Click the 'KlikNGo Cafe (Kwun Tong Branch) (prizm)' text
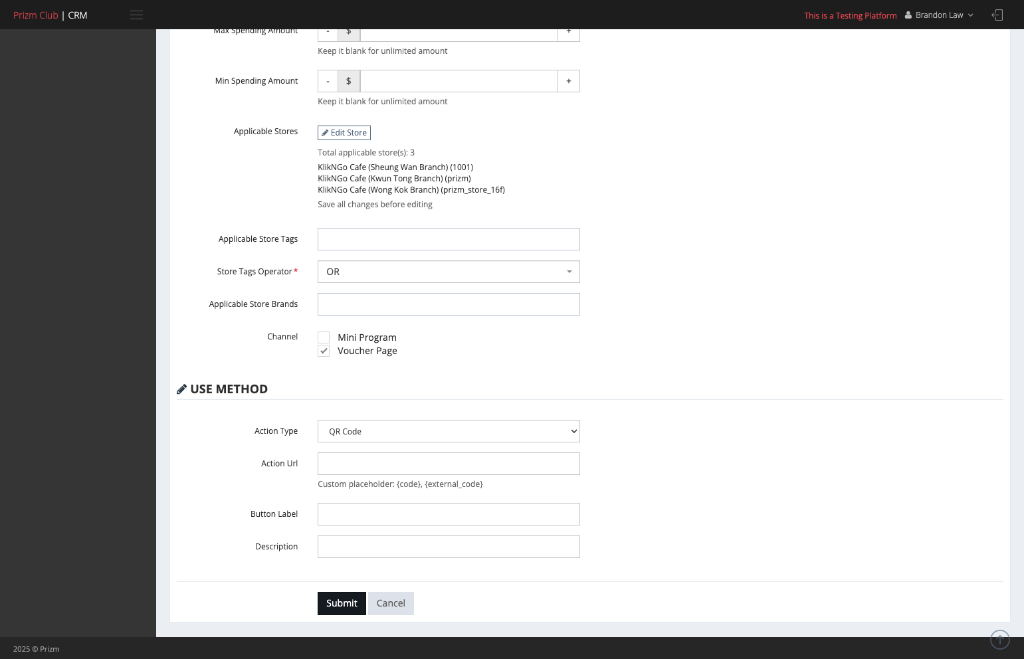 (x=394, y=179)
